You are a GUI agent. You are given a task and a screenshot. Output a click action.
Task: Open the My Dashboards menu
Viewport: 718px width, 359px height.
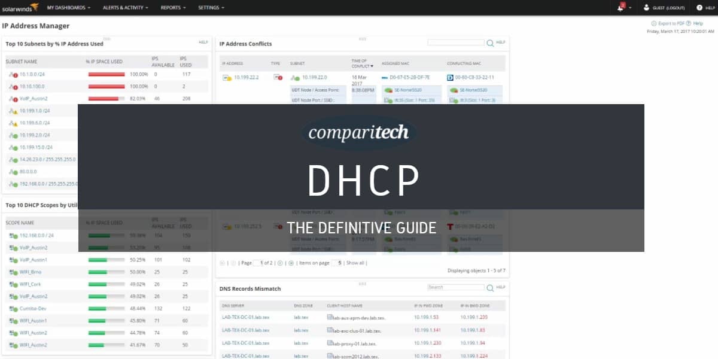click(x=69, y=8)
